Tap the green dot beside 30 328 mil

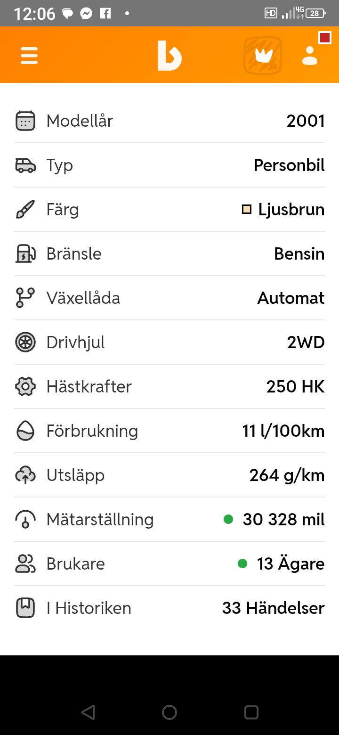tap(228, 519)
